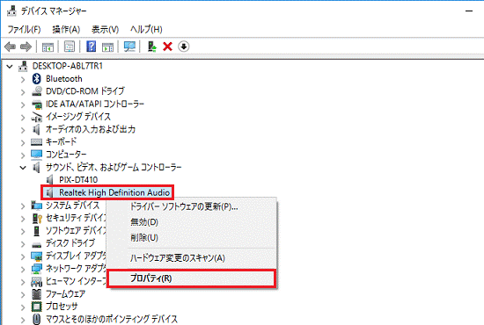Collapse the サウンド、ビデオ、およびゲーム コントローラー category

click(23, 168)
